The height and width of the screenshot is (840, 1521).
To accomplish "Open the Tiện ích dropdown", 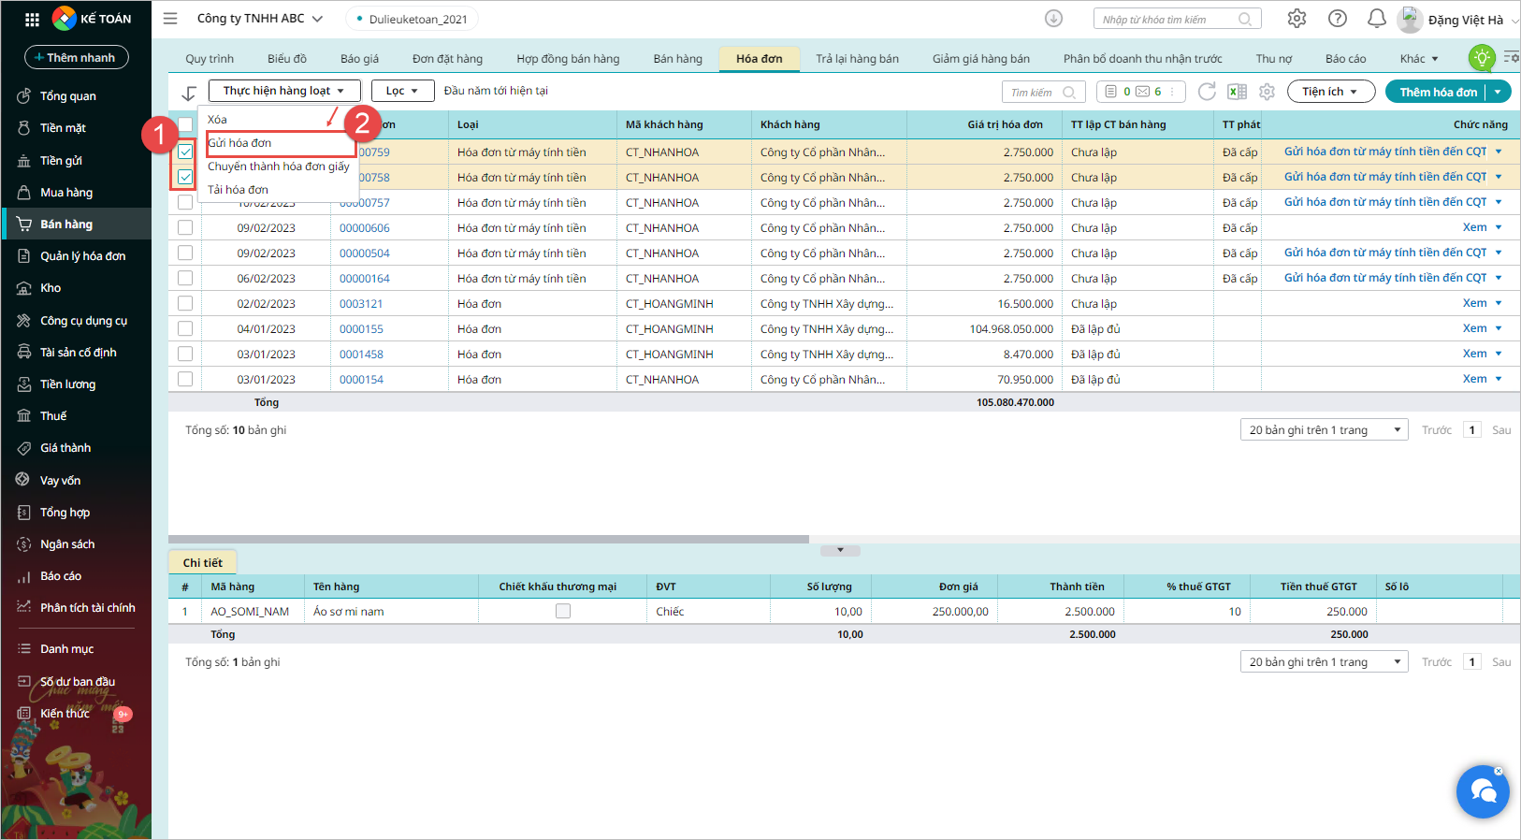I will (1330, 92).
